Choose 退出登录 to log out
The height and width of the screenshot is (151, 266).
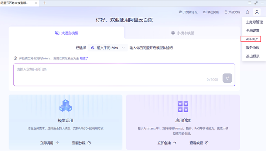253,56
